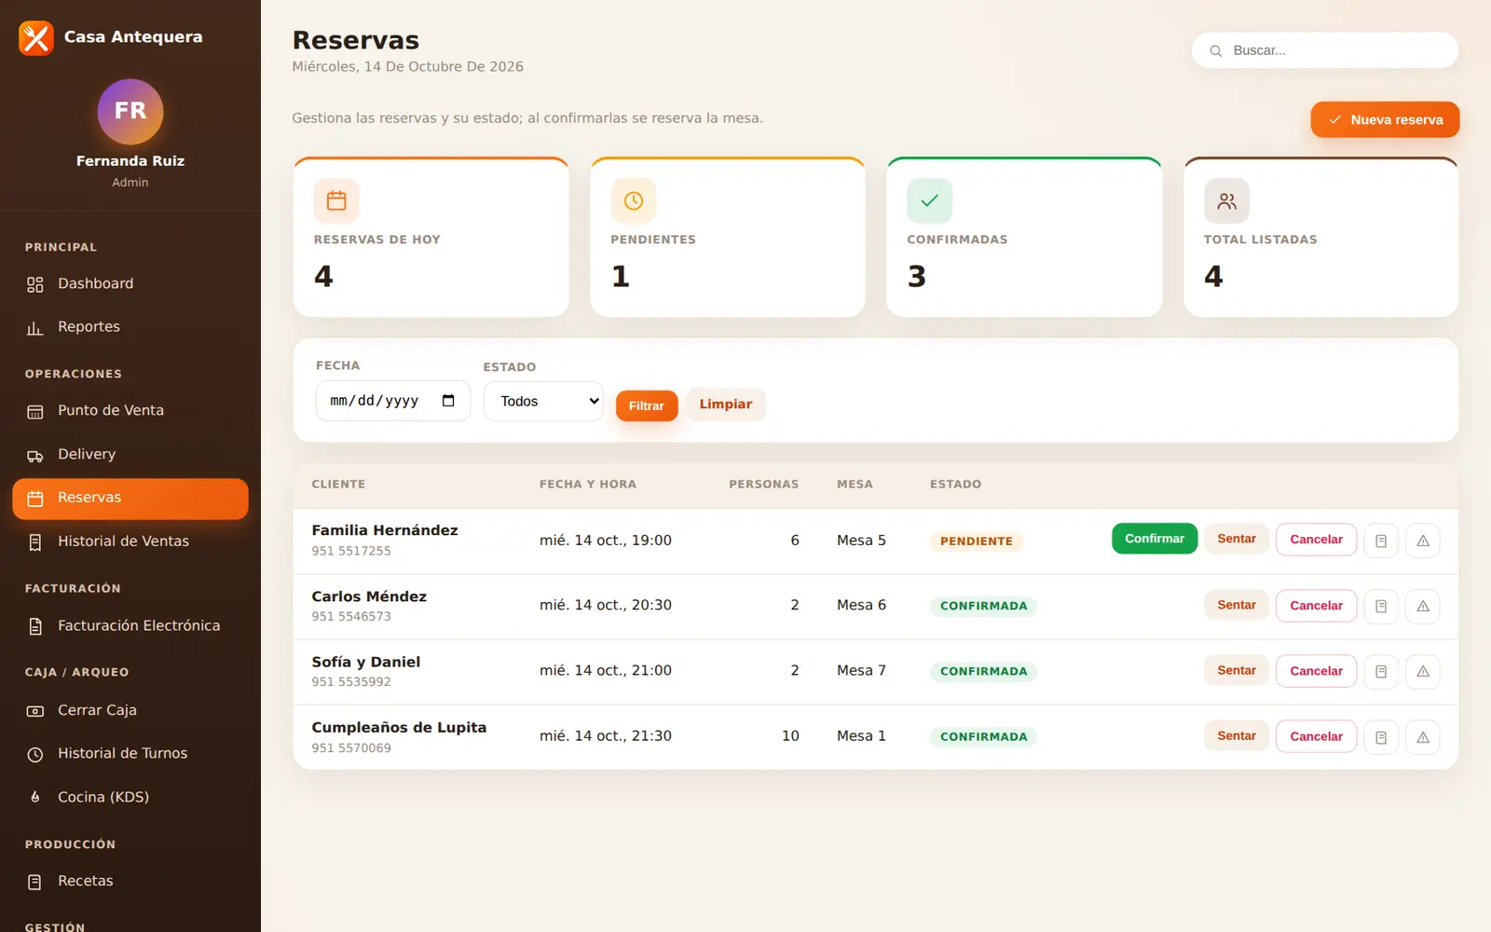
Task: Click the FR user avatar
Action: pyautogui.click(x=130, y=111)
